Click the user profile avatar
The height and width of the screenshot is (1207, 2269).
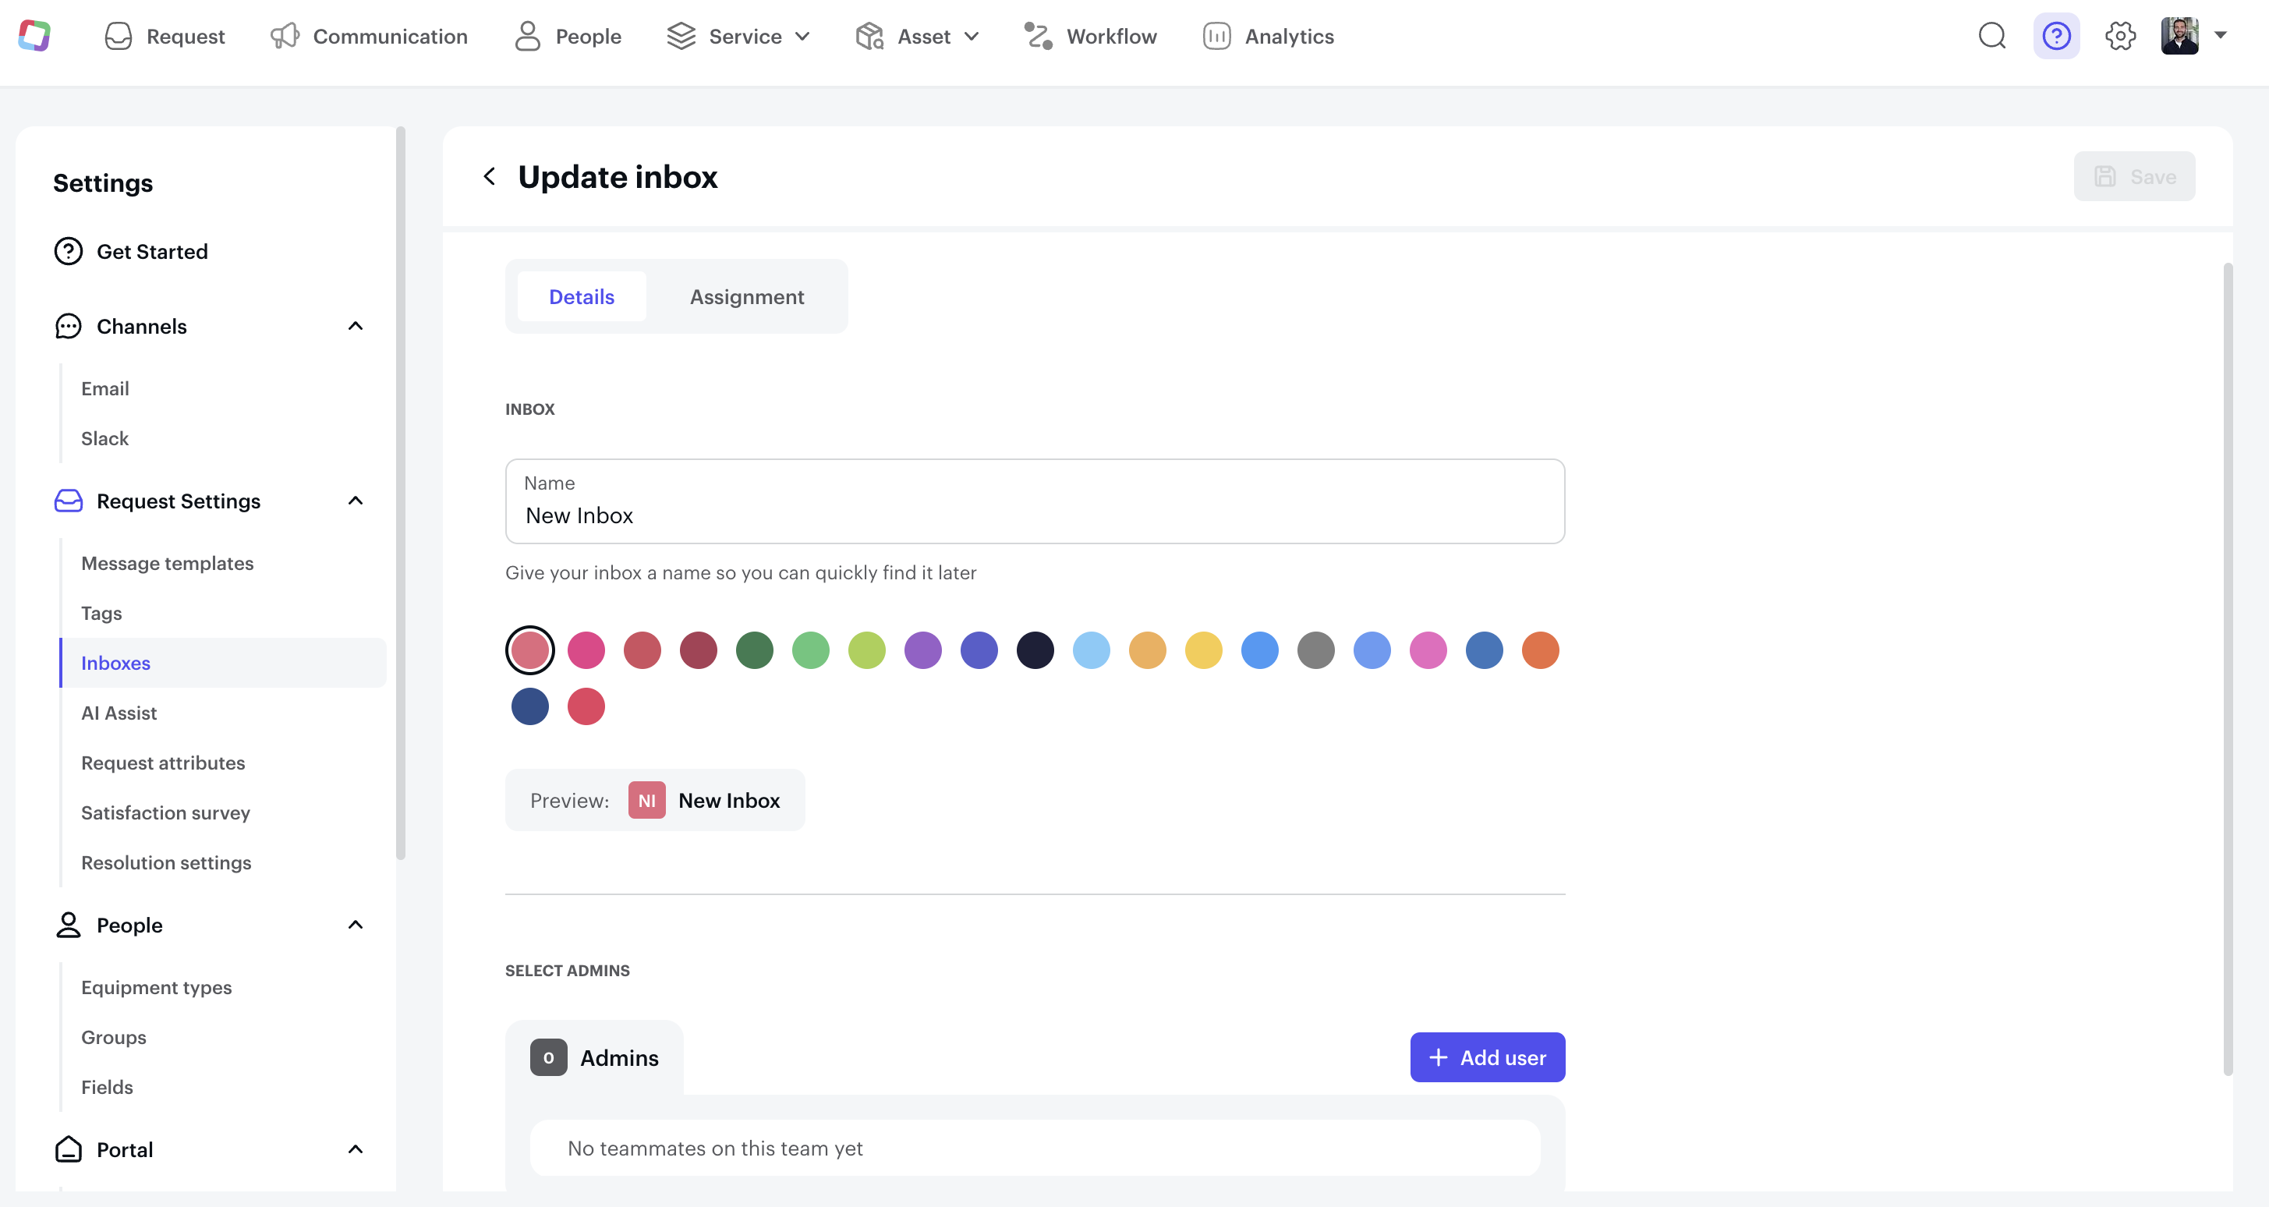pyautogui.click(x=2179, y=36)
